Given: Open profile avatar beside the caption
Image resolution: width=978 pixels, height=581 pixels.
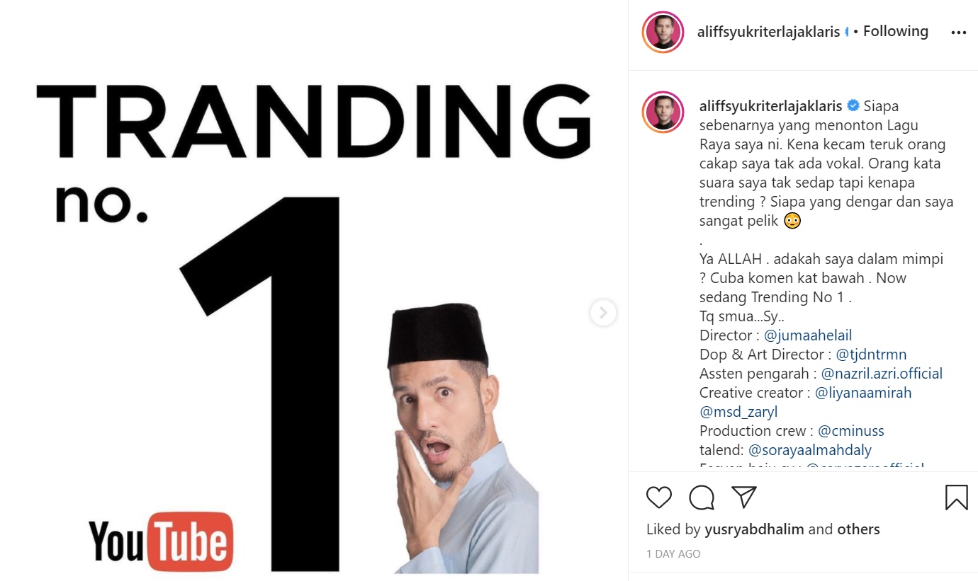Looking at the screenshot, I should click(x=663, y=112).
